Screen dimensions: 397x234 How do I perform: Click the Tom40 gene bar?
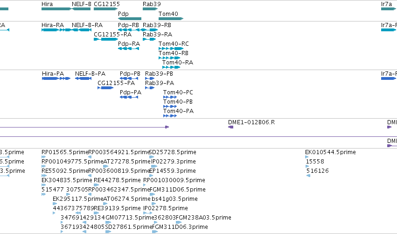pyautogui.click(x=171, y=19)
